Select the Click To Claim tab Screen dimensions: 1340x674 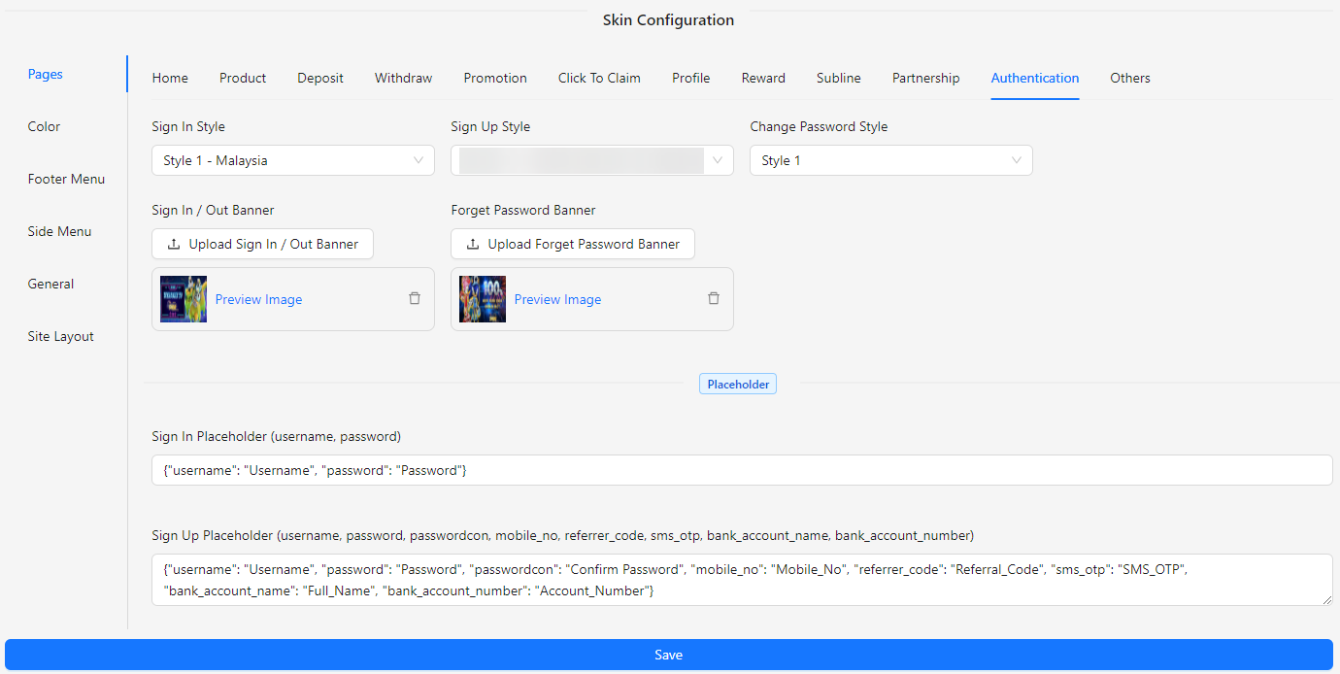coord(599,78)
